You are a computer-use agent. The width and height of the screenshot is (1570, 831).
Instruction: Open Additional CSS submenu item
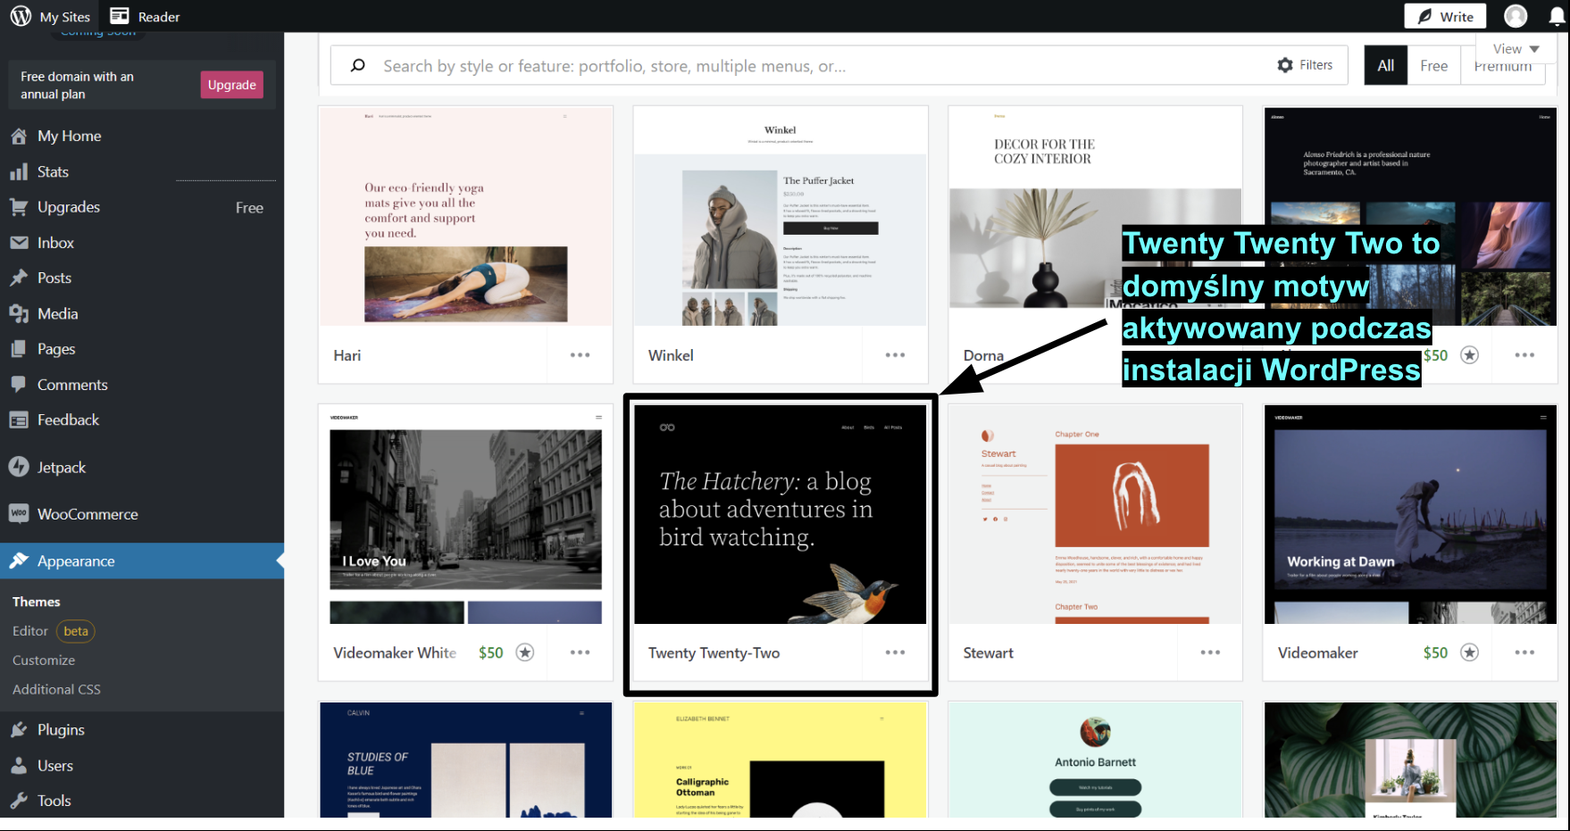(x=56, y=689)
